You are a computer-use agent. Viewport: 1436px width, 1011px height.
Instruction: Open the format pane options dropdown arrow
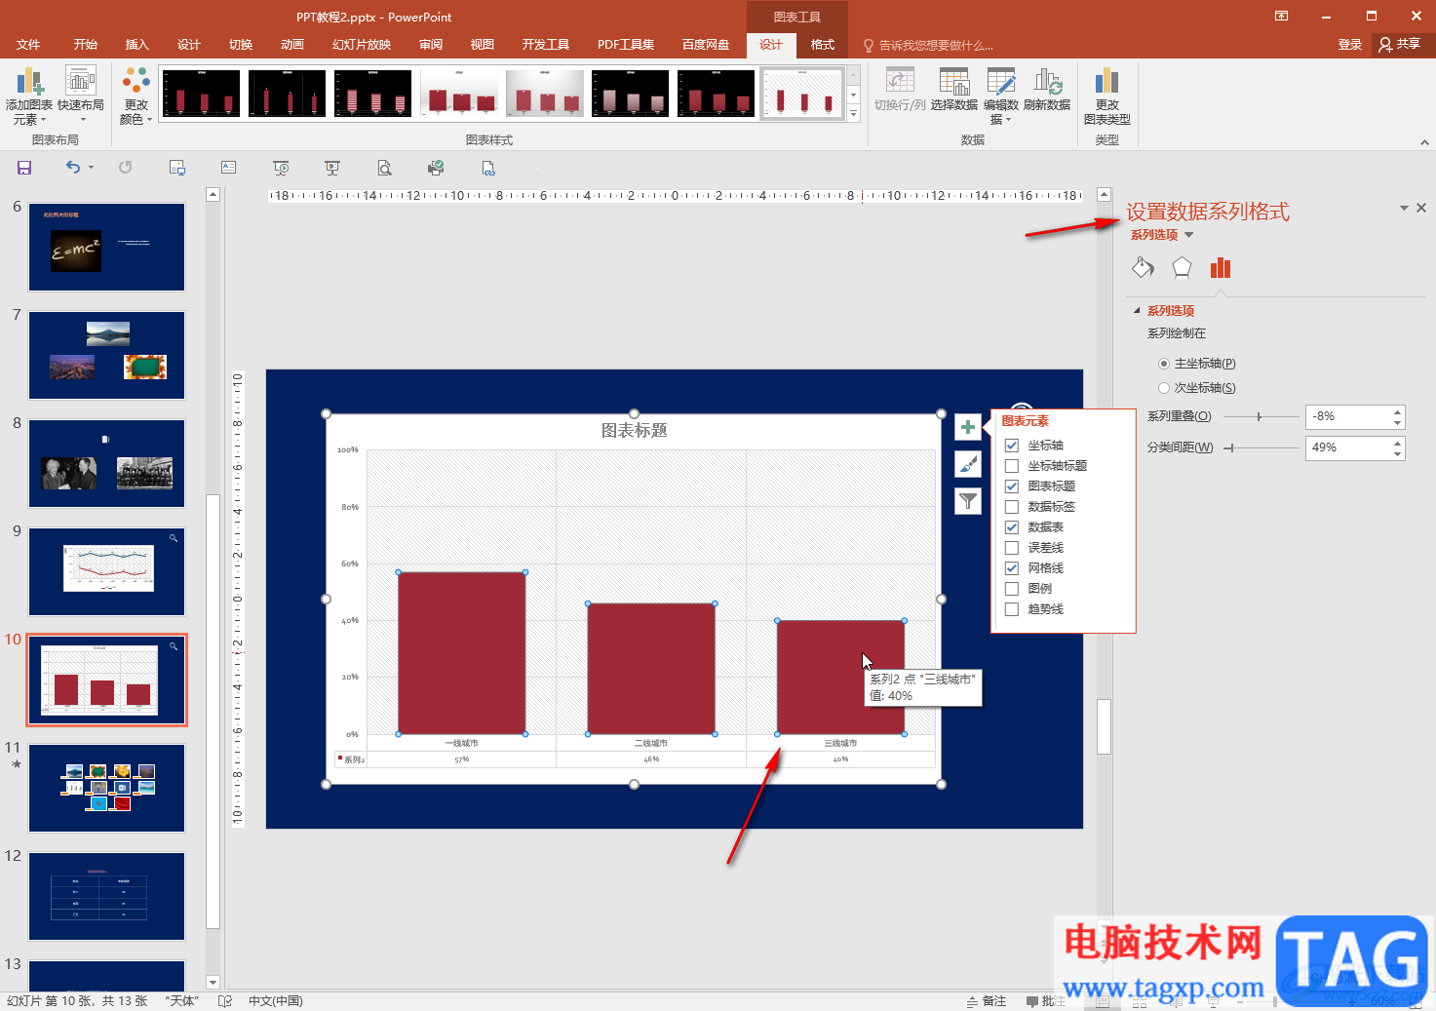1404,208
